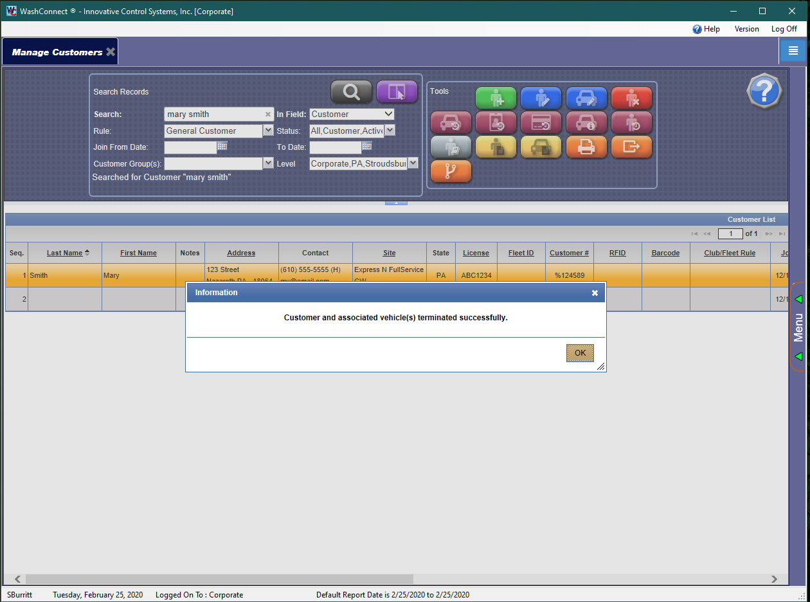
Task: Expand the In Field dropdown
Action: click(x=388, y=114)
